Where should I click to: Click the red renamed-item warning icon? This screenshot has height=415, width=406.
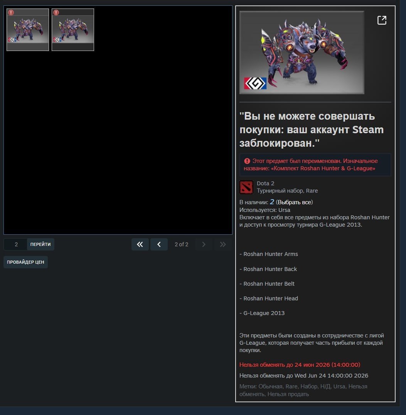(247, 161)
